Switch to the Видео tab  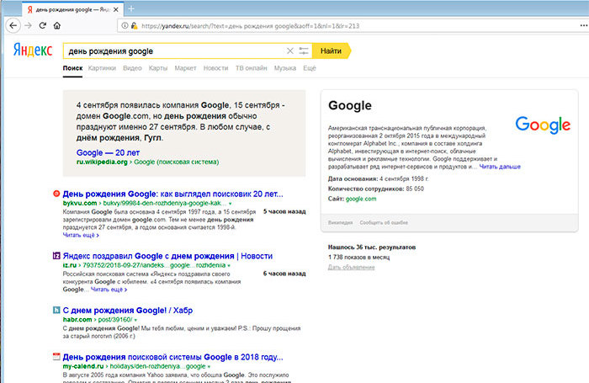(x=132, y=68)
